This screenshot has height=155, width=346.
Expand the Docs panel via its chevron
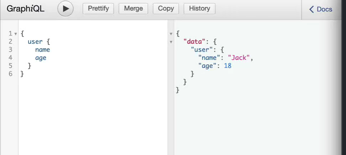tap(312, 9)
